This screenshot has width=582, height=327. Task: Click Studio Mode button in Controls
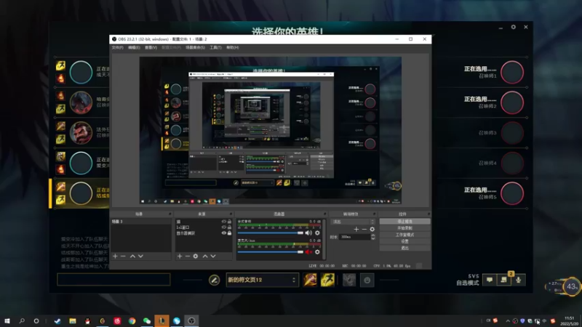pos(404,235)
